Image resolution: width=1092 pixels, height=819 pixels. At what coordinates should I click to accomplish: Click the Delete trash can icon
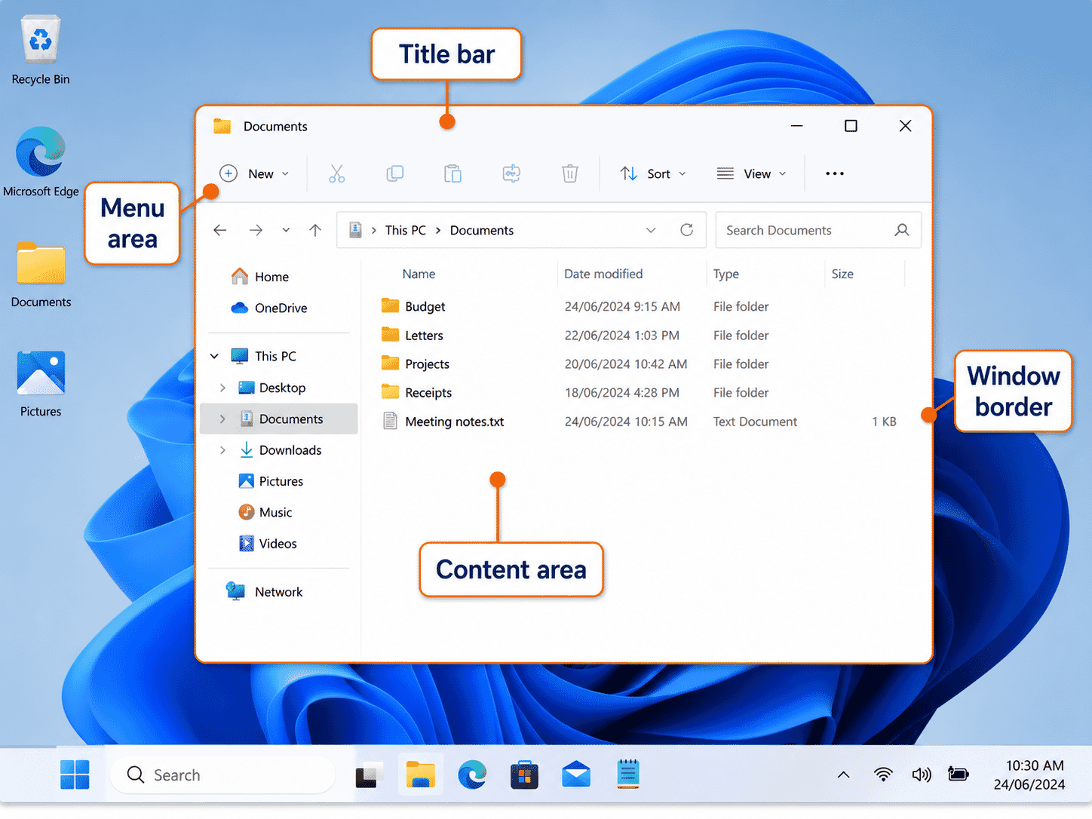pyautogui.click(x=570, y=173)
